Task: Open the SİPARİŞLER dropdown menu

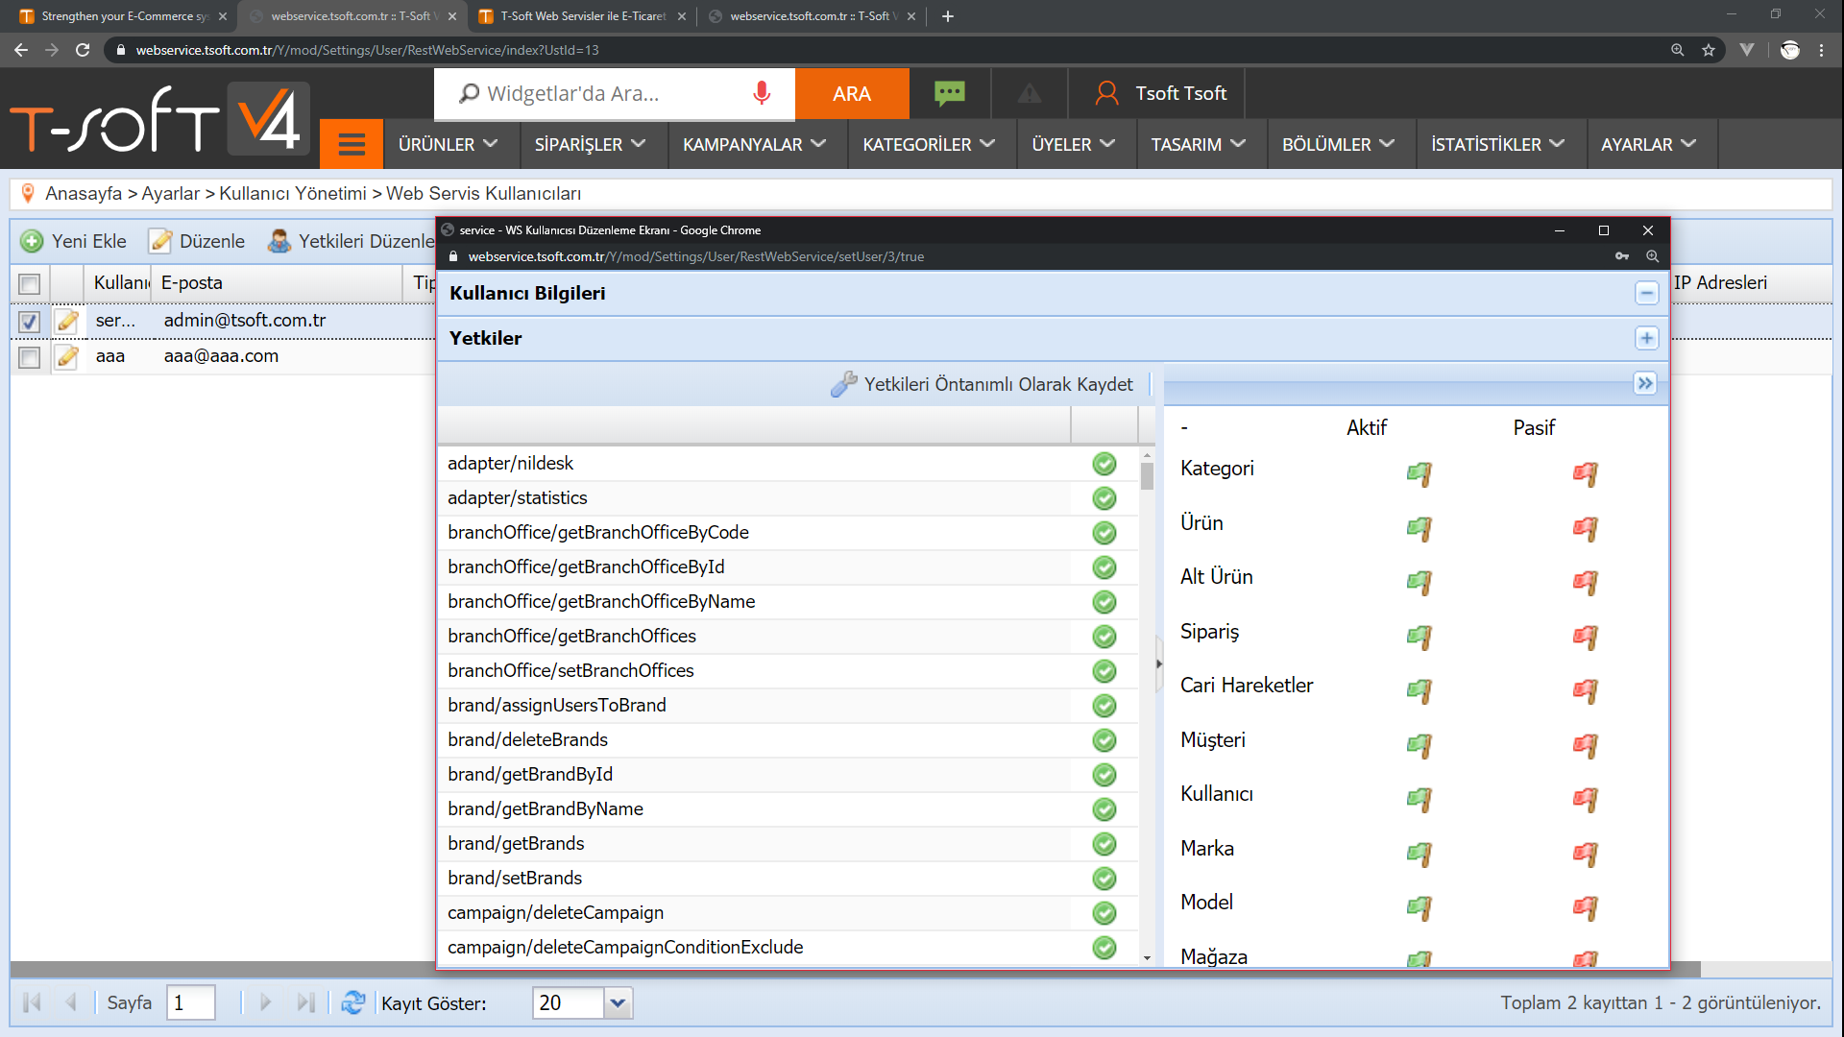Action: tap(590, 144)
